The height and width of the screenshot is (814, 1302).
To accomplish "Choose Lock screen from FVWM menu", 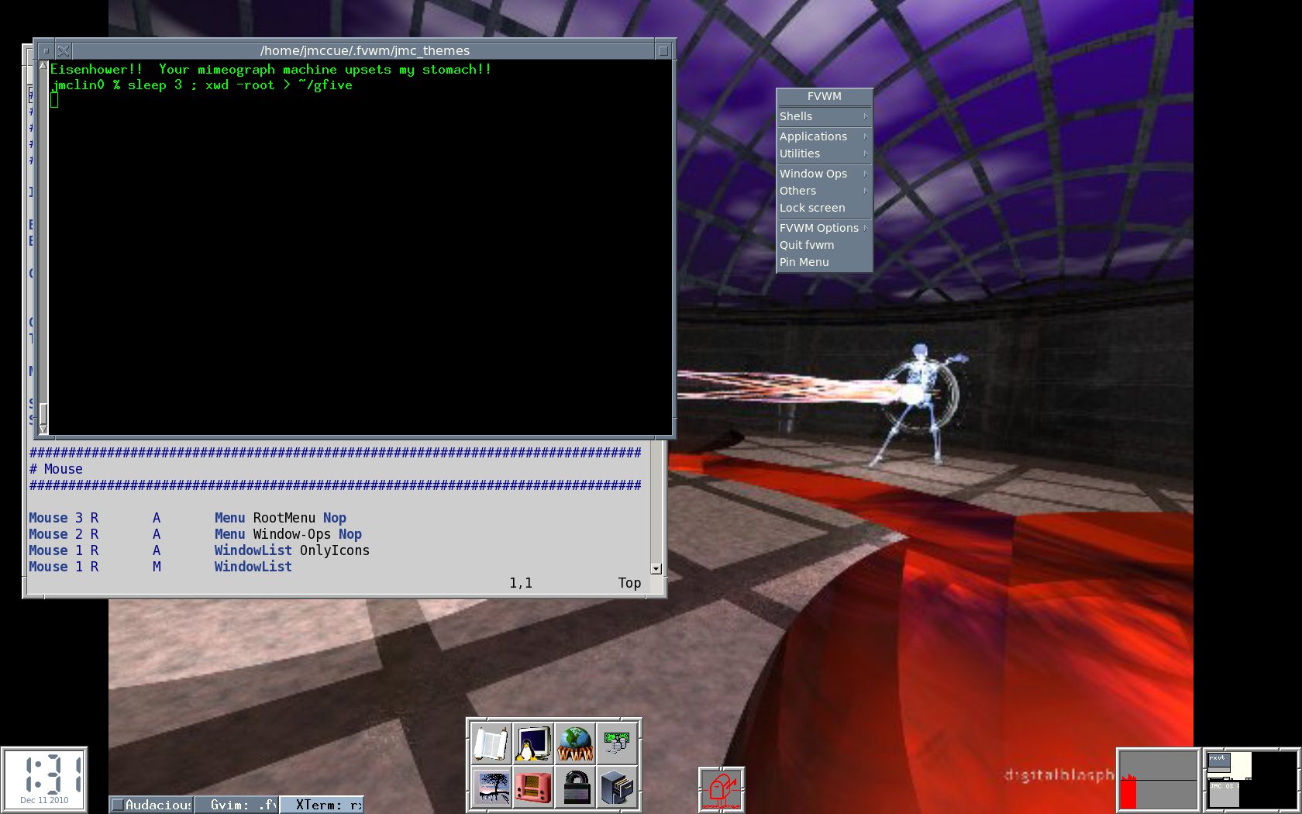I will (x=824, y=208).
